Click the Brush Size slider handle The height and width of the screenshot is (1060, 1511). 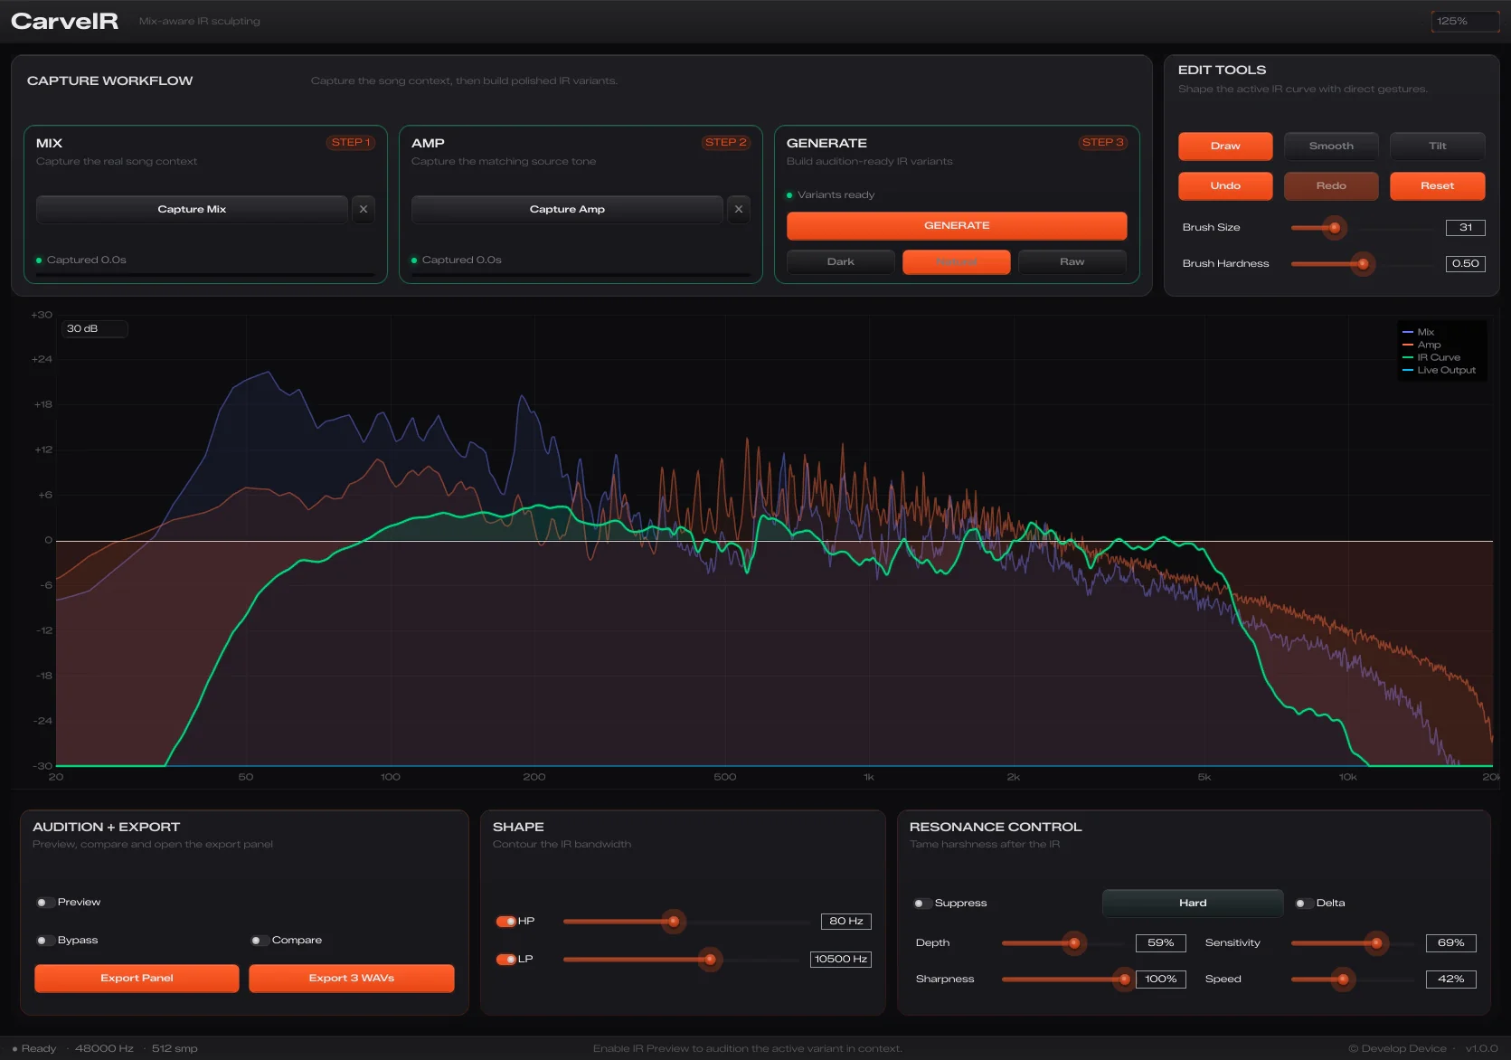[x=1334, y=228]
